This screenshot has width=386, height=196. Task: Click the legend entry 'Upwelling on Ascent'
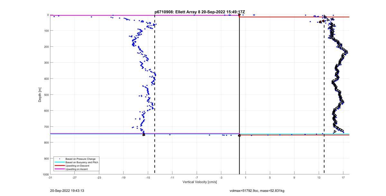tap(77, 169)
